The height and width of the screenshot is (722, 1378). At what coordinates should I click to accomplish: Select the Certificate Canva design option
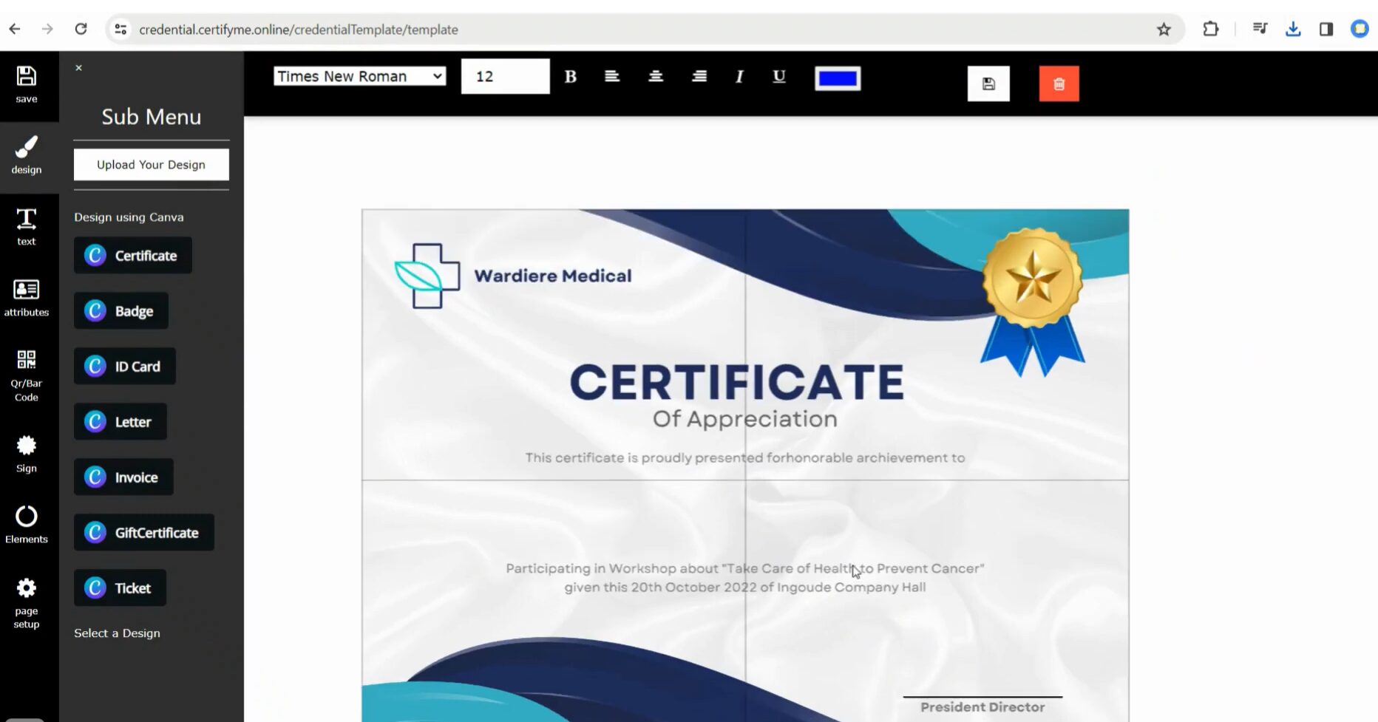pos(133,256)
